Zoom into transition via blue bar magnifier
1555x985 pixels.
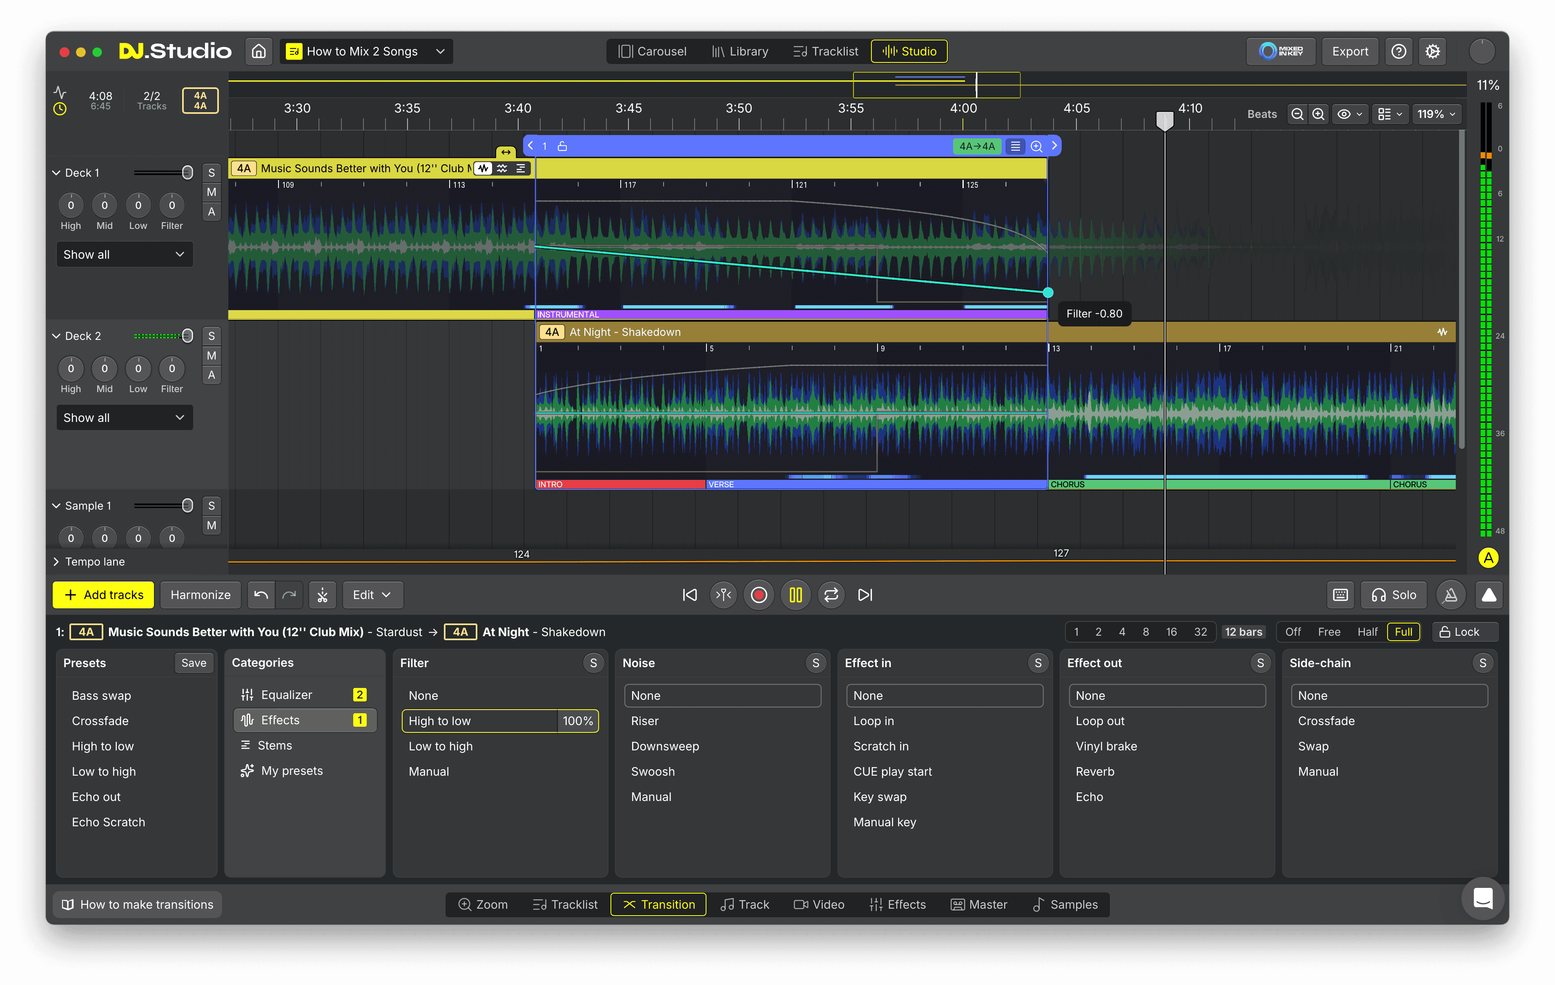click(1036, 146)
